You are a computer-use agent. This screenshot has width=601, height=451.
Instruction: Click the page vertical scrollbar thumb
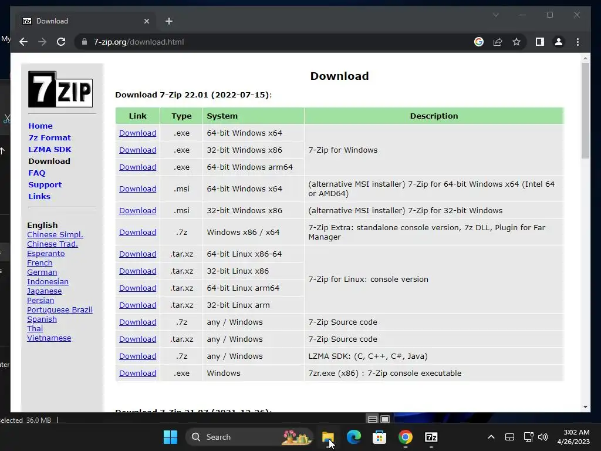click(585, 110)
